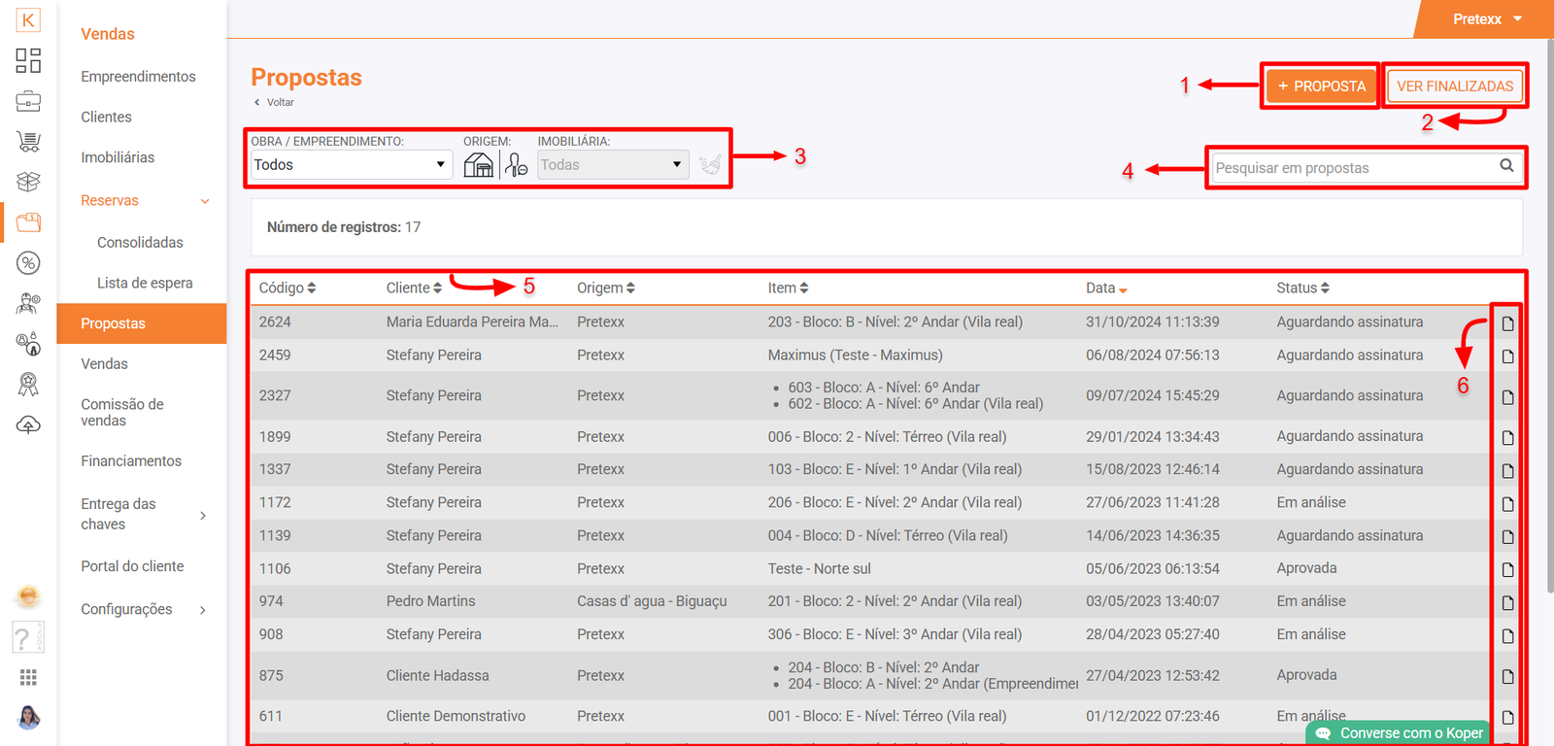Click the VER FINALIZADAS button
Viewport: 1554px width, 746px height.
tap(1454, 86)
